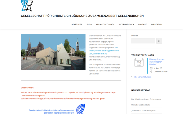
Task: Click the red line starting 'Sollte eine Veranstaltung ausfallen'
Action: tap(63, 98)
